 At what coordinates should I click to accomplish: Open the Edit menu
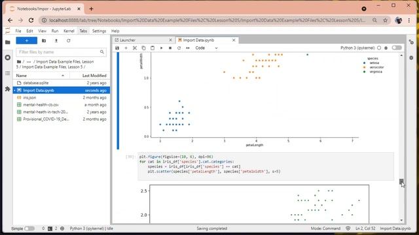[29, 31]
